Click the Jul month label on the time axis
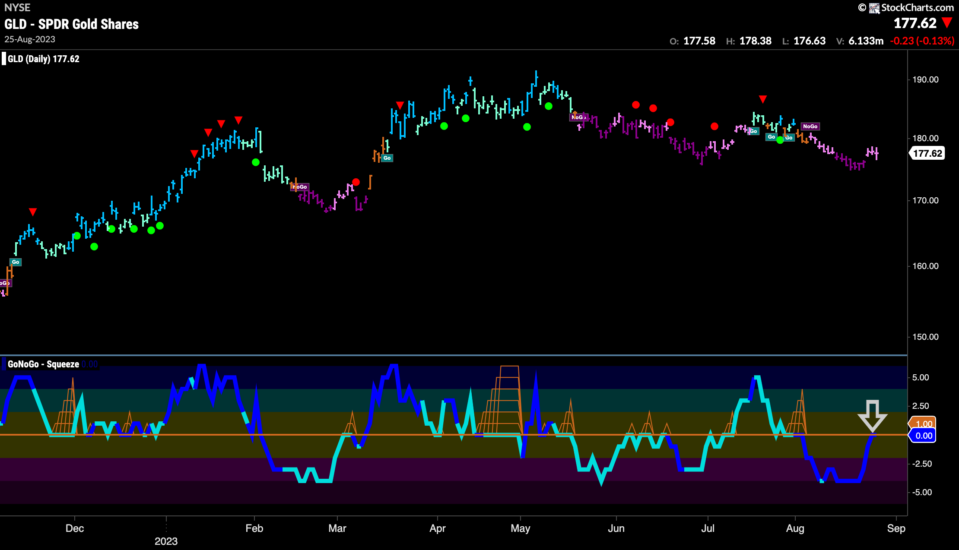Viewport: 959px width, 550px height. [x=708, y=528]
